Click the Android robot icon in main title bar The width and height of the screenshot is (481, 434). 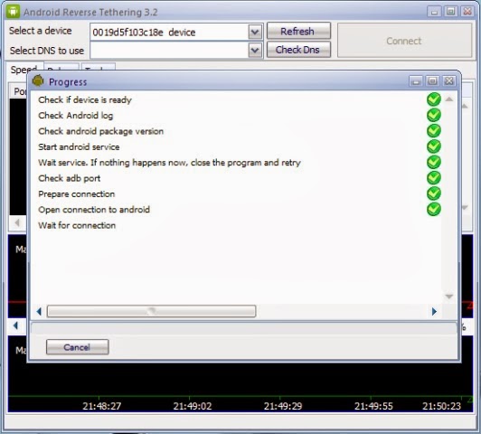coord(13,12)
